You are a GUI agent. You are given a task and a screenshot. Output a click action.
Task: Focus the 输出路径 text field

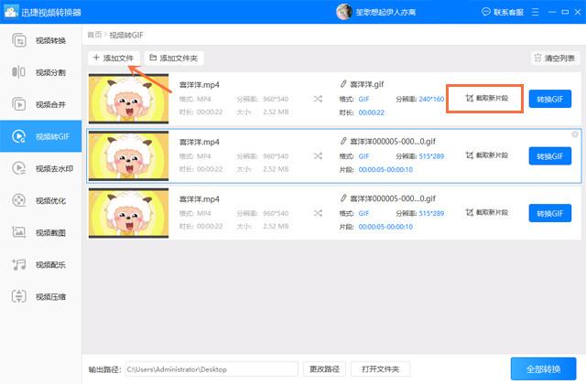(x=212, y=369)
